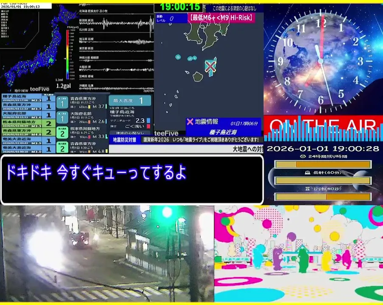Click 種子島近海 in the blue 地震情報 box
Viewport: 383px width, 305px height.
223,132
